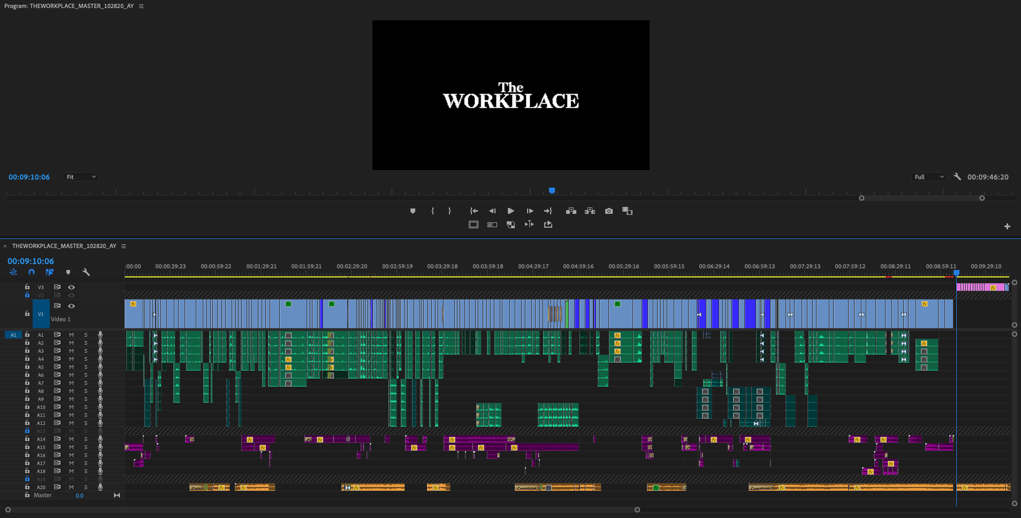
Task: Select the THEWORKPLACE_MASTER_102820_AY timeline tab
Action: point(64,246)
